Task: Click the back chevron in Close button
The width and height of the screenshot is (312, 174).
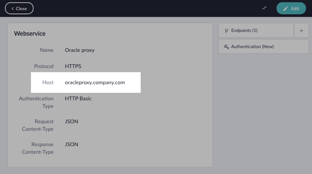Action: coord(13,8)
